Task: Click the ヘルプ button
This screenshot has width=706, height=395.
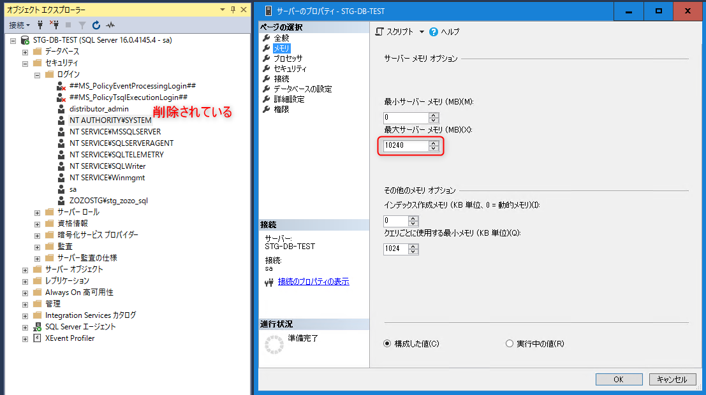Action: [445, 32]
